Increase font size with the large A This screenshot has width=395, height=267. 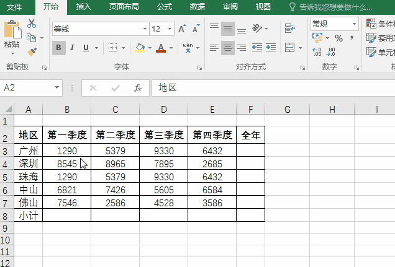click(182, 29)
